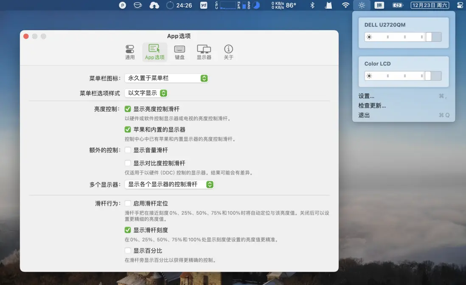This screenshot has height=285, width=466.
Task: Enable 显示百分比 checkbox
Action: [x=128, y=251]
